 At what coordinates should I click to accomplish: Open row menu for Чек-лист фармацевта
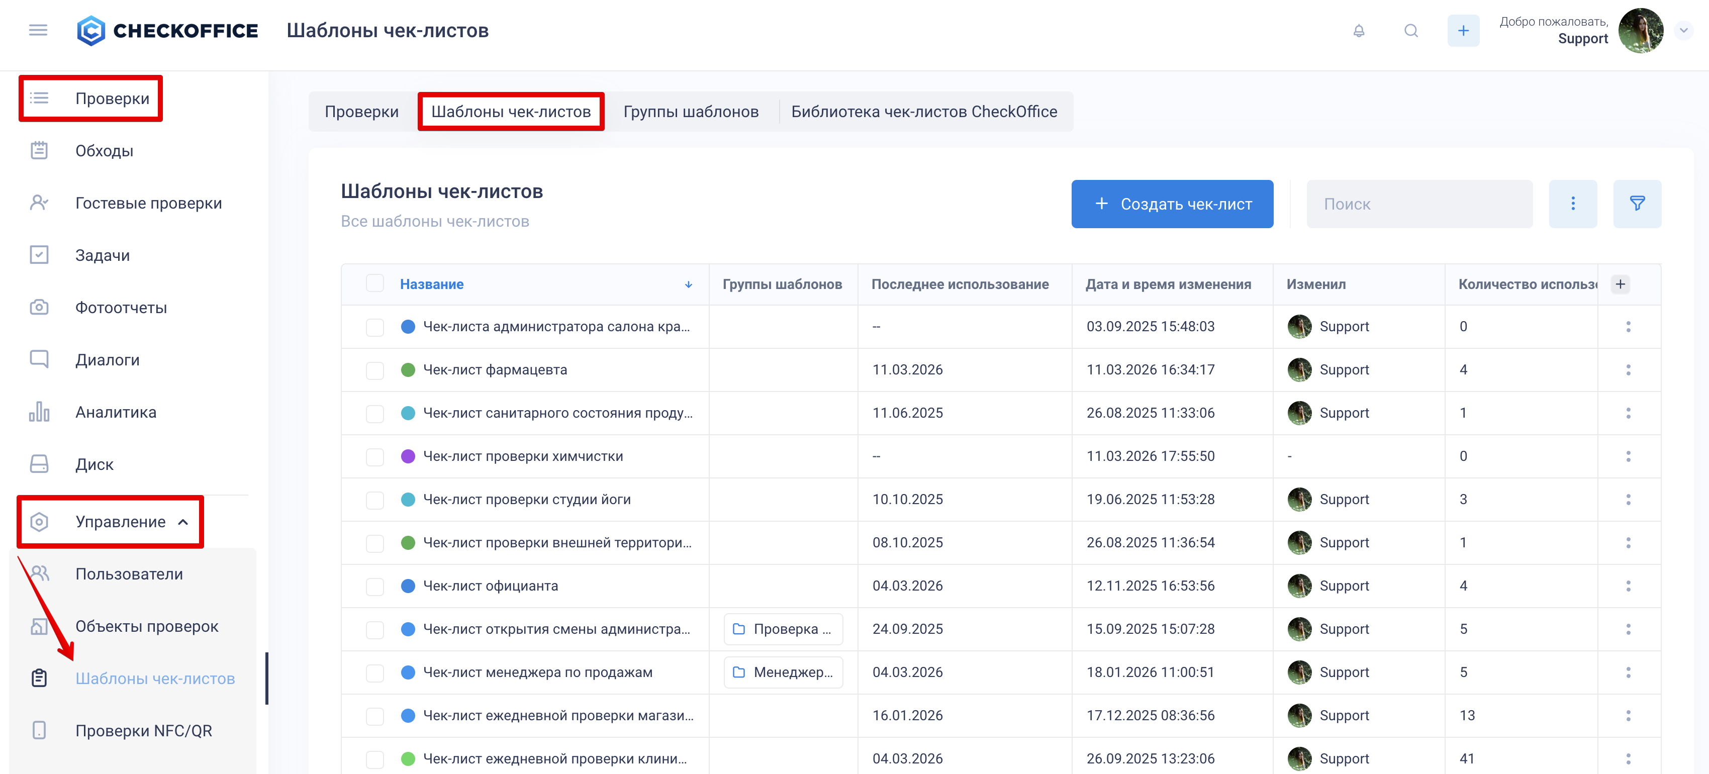click(x=1628, y=369)
